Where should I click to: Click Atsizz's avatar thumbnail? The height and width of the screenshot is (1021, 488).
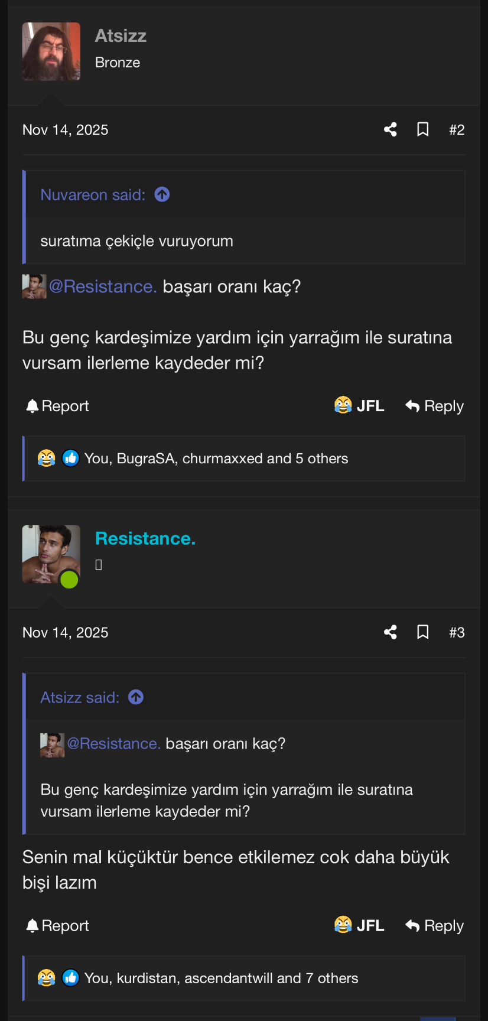(x=51, y=51)
